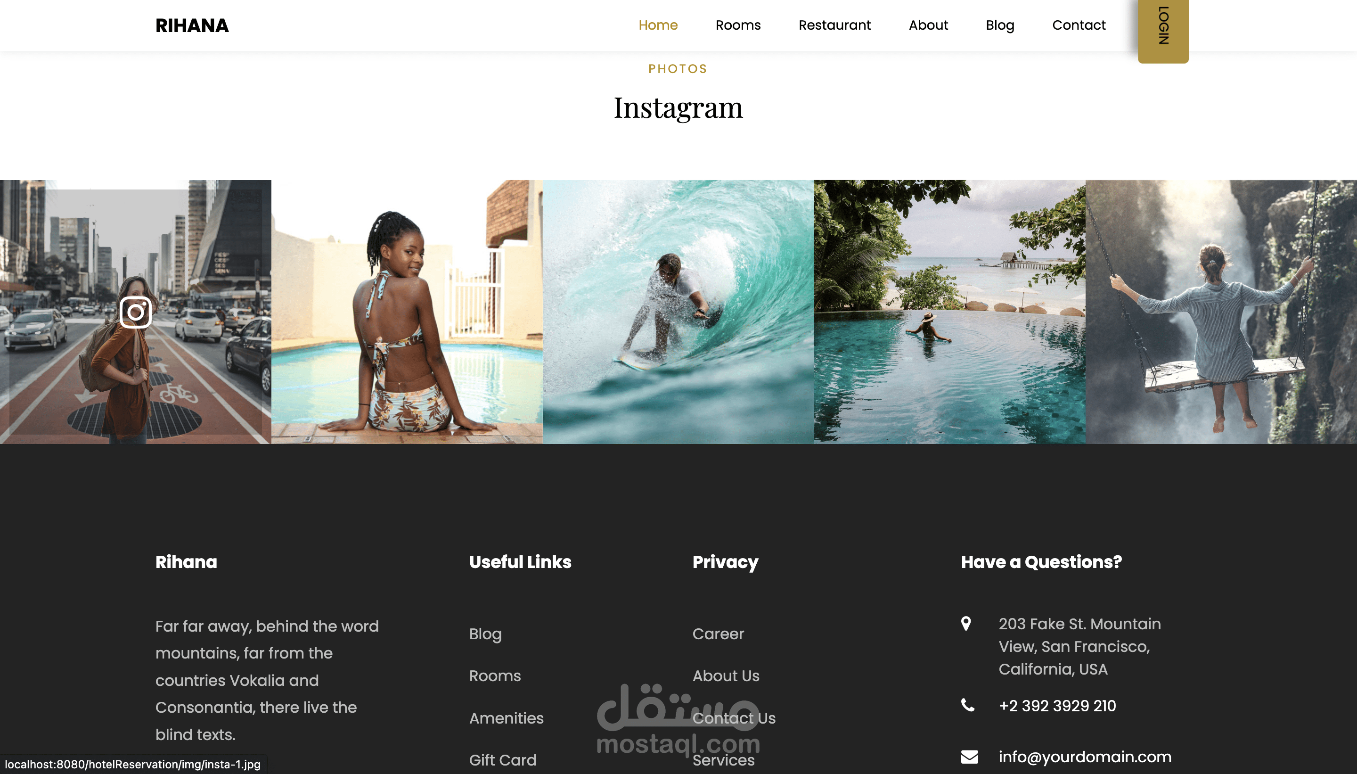Open the woman by the pool photo

(407, 312)
